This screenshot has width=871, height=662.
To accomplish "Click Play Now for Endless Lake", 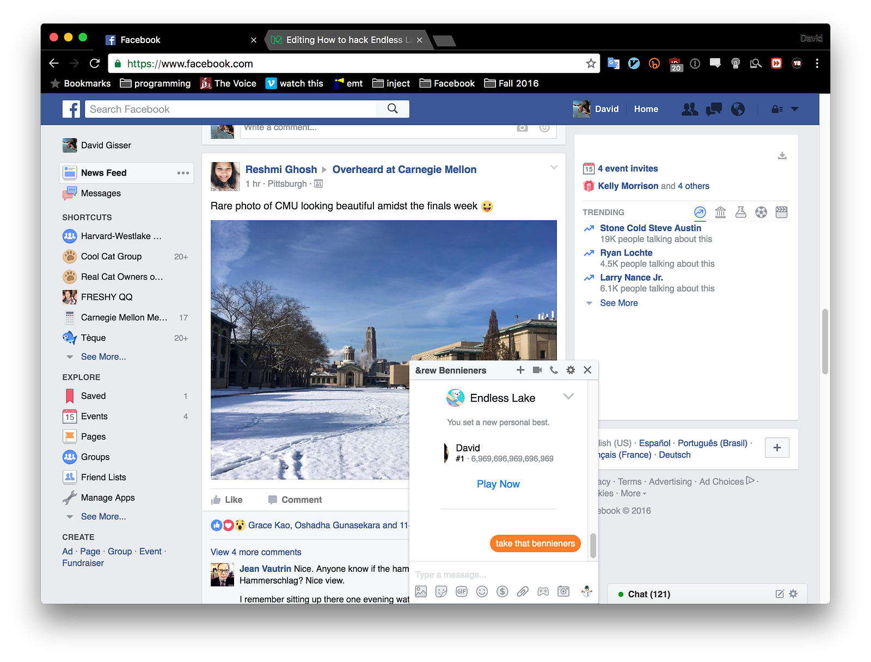I will click(x=498, y=484).
